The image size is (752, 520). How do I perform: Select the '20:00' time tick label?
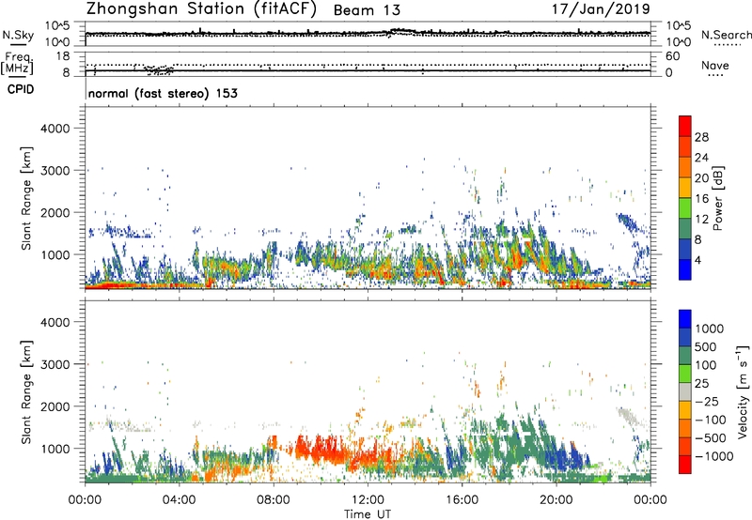tap(556, 500)
